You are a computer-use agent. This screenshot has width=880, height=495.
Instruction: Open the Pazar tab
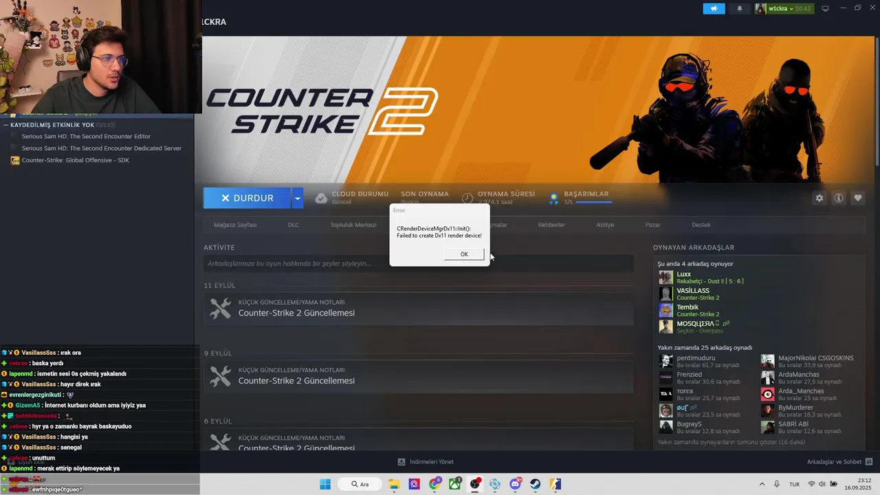tap(653, 225)
